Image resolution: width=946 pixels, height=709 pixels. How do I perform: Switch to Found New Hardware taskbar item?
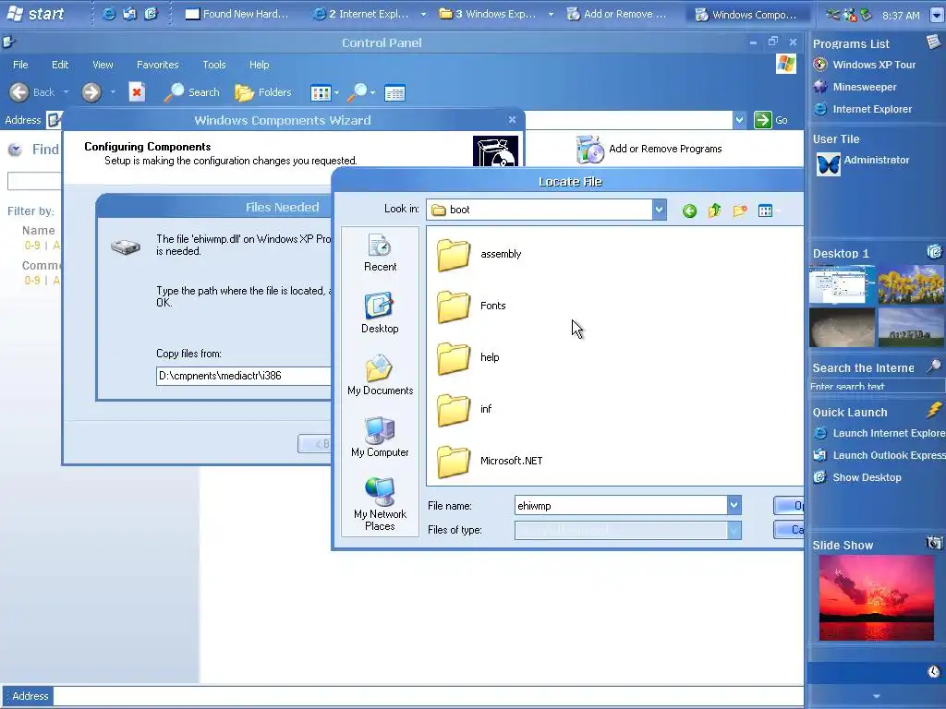(237, 14)
